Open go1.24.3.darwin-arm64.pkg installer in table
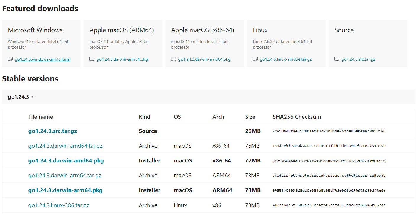Image resolution: width=416 pixels, height=214 pixels. click(x=65, y=190)
